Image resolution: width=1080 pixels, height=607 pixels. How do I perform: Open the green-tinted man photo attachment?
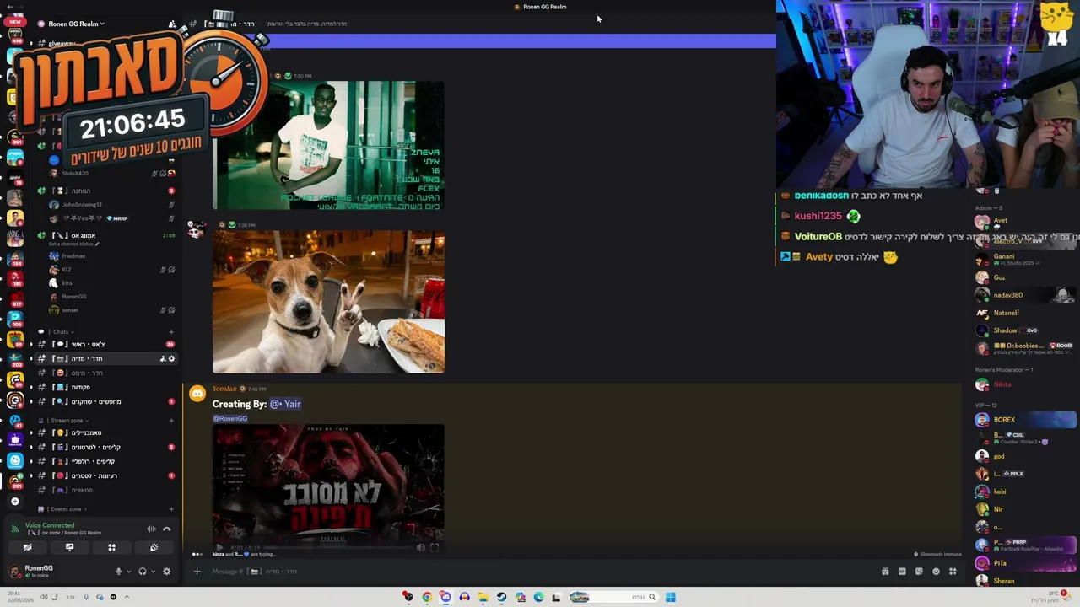pyautogui.click(x=328, y=146)
